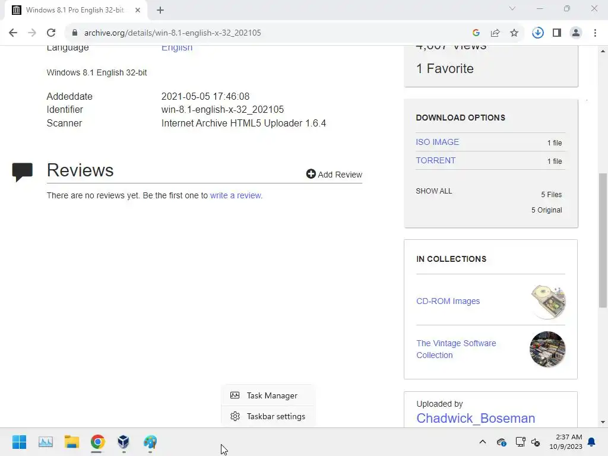608x456 pixels.
Task: Open Chrome's three-dot menu
Action: [x=595, y=33]
